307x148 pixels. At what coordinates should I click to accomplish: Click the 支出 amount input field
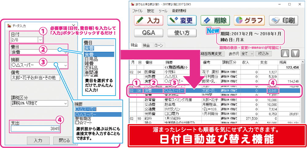tap(35, 129)
